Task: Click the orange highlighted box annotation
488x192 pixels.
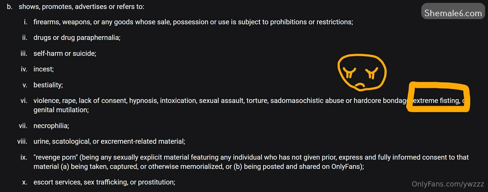Action: [438, 97]
